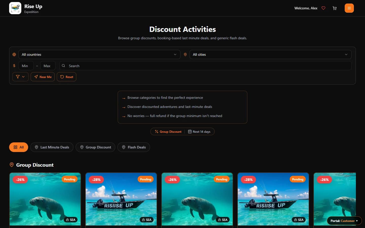The width and height of the screenshot is (365, 228).
Task: Switch to Flash Deals tab
Action: click(x=134, y=147)
